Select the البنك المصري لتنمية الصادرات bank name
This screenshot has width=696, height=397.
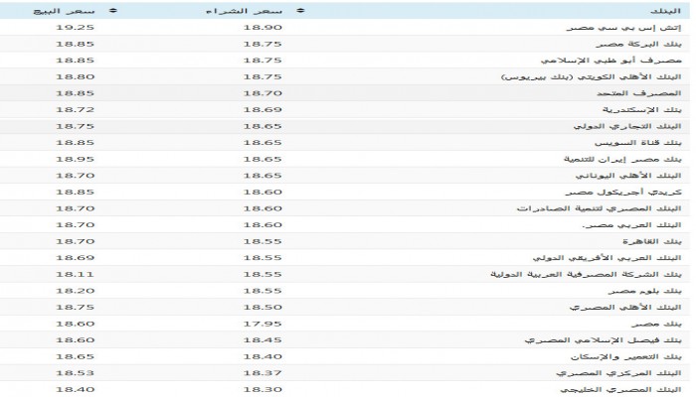pyautogui.click(x=600, y=208)
